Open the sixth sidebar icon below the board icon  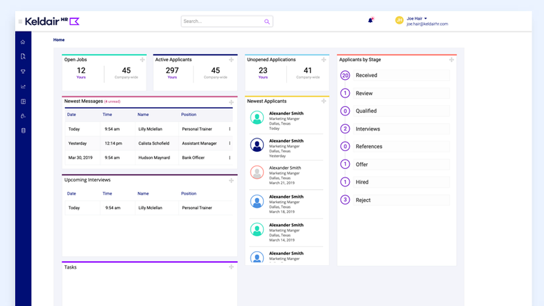pos(23,116)
